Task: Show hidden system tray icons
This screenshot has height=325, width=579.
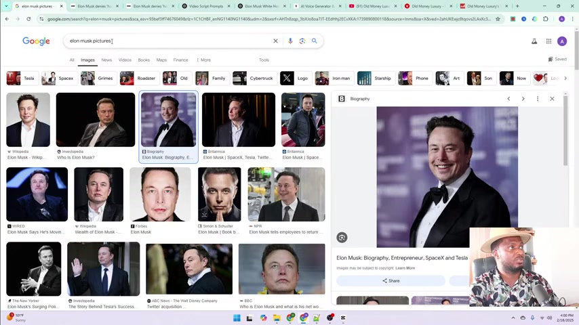Action: (513, 318)
